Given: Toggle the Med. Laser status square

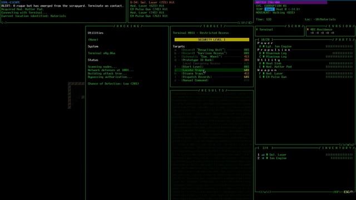Looking at the screenshot, I should click(x=263, y=74).
